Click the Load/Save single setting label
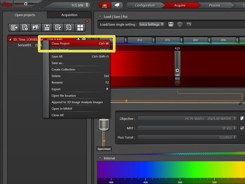Image resolution: width=245 pixels, height=184 pixels. point(118,24)
